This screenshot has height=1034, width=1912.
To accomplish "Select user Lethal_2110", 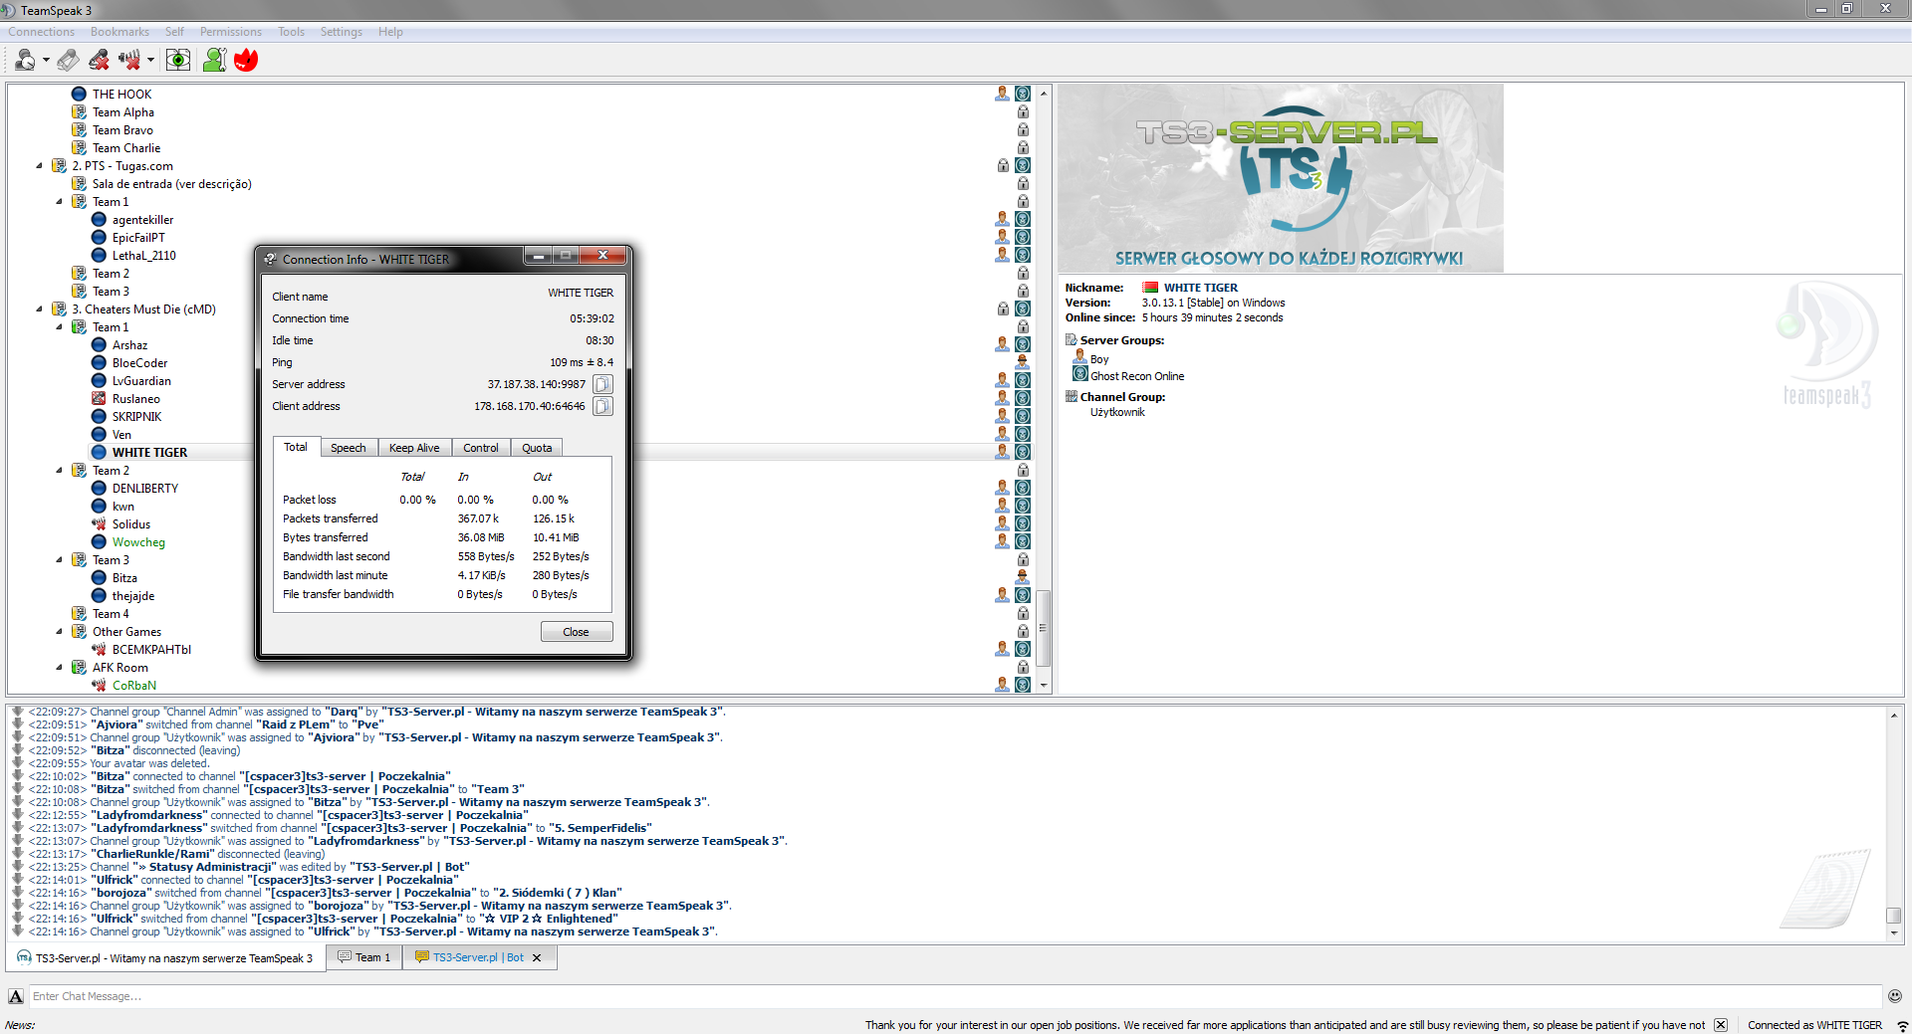I will pyautogui.click(x=143, y=256).
